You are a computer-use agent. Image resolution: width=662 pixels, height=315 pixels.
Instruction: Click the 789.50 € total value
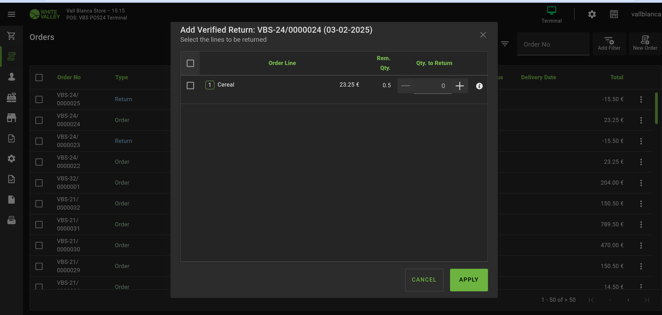click(x=612, y=225)
